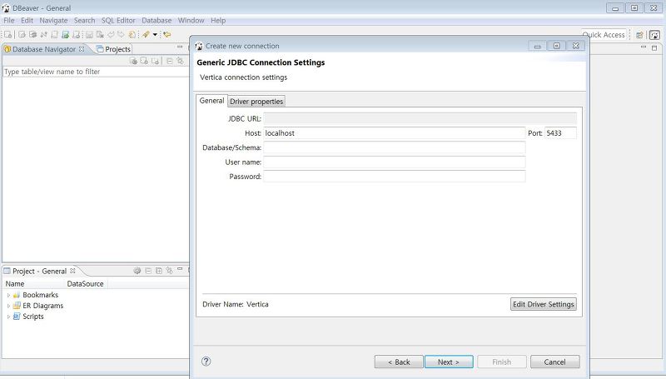666x379 pixels.
Task: Click Expand All icon in Project panel toolbar
Action: pos(159,271)
